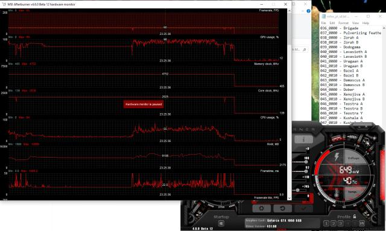Click the reset arrow button in Afterburner

pyautogui.click(x=282, y=208)
